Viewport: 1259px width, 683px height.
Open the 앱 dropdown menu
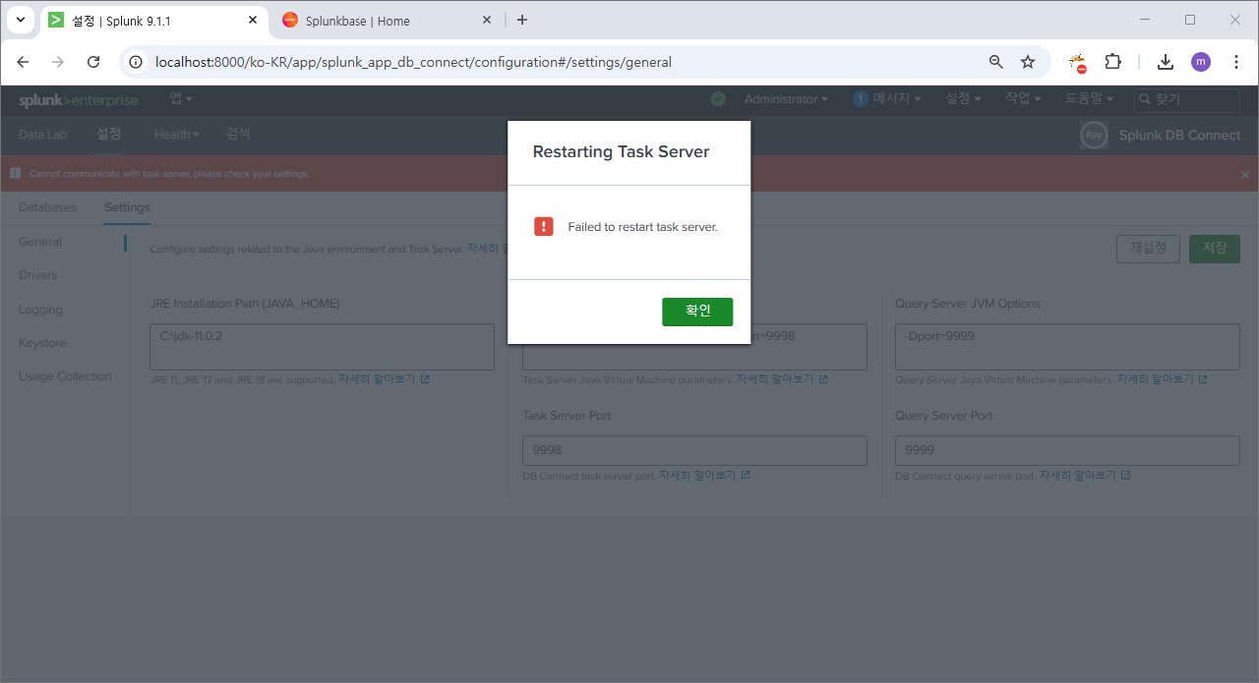[x=180, y=98]
